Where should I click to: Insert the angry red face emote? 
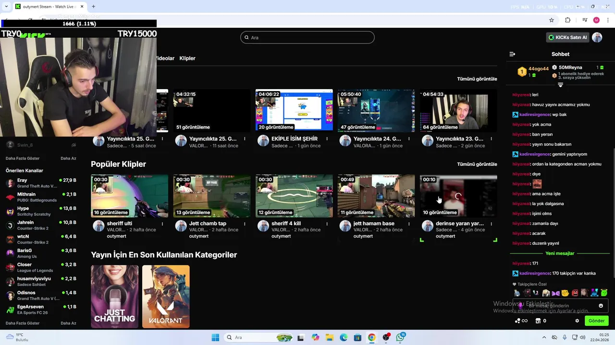tap(575, 293)
